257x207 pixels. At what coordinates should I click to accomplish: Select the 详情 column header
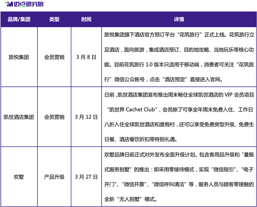(x=179, y=19)
